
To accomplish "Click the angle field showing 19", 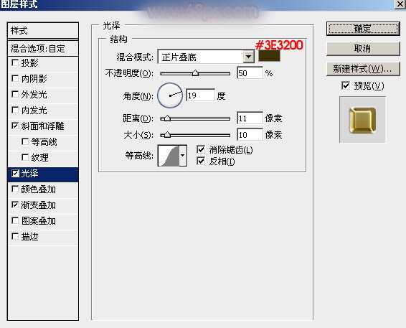I will click(x=200, y=95).
